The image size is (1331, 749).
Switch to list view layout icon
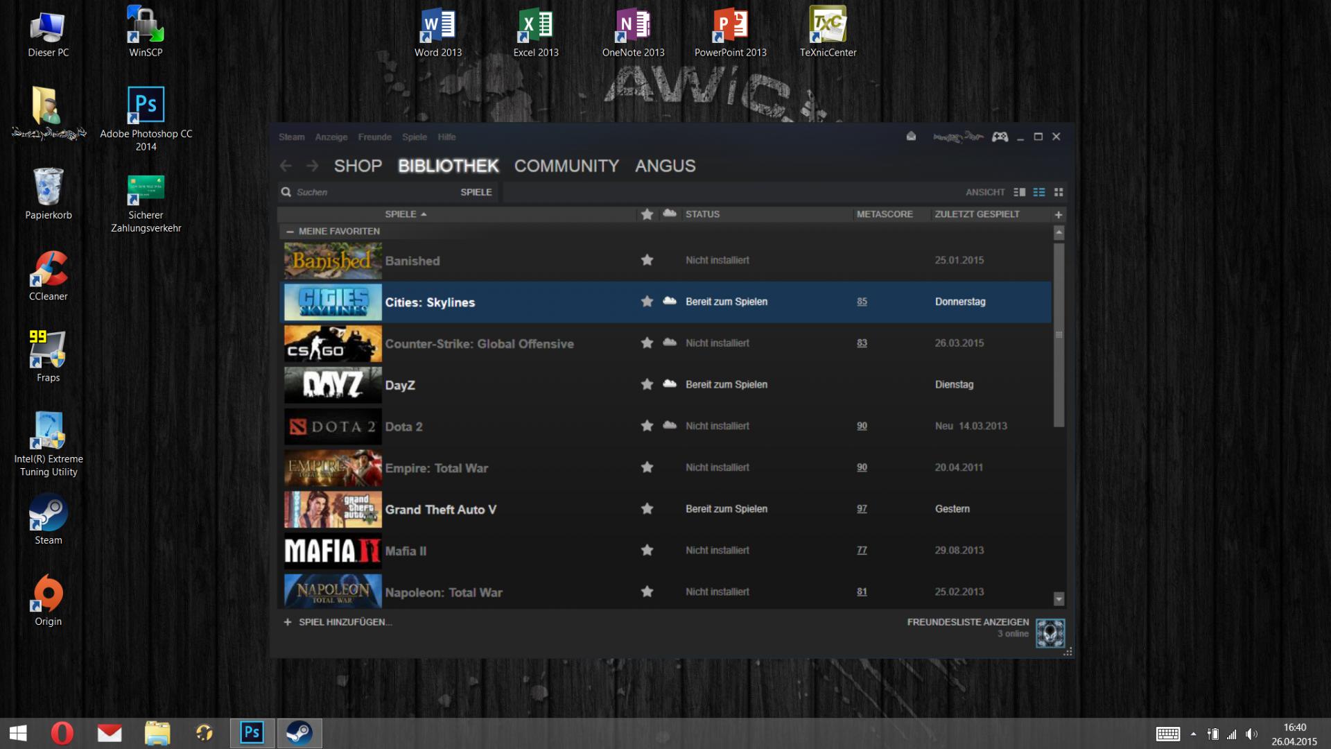point(1038,192)
